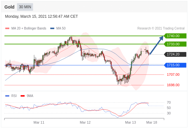Click the 1707.00 support level label
Image resolution: width=189 pixels, height=129 pixels.
[173, 74]
